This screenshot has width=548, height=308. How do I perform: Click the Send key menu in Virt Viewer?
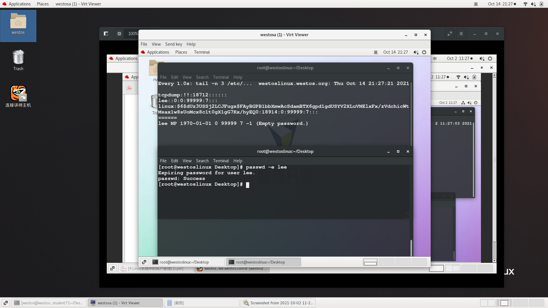[x=174, y=44]
